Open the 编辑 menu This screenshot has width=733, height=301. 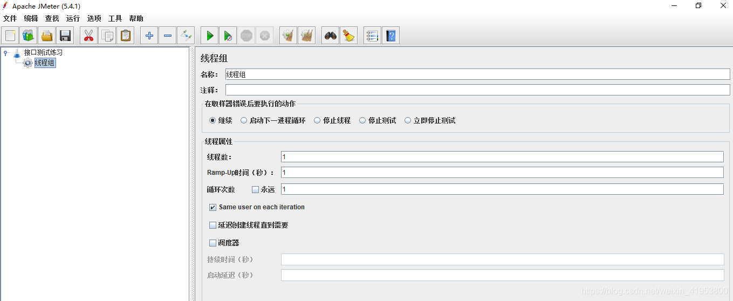31,18
